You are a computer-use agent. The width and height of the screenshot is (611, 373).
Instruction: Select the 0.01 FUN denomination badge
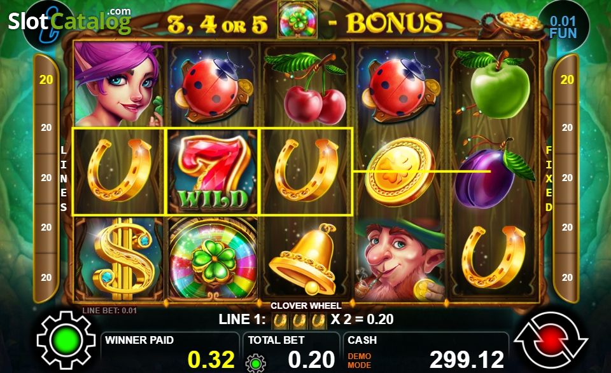coord(563,27)
